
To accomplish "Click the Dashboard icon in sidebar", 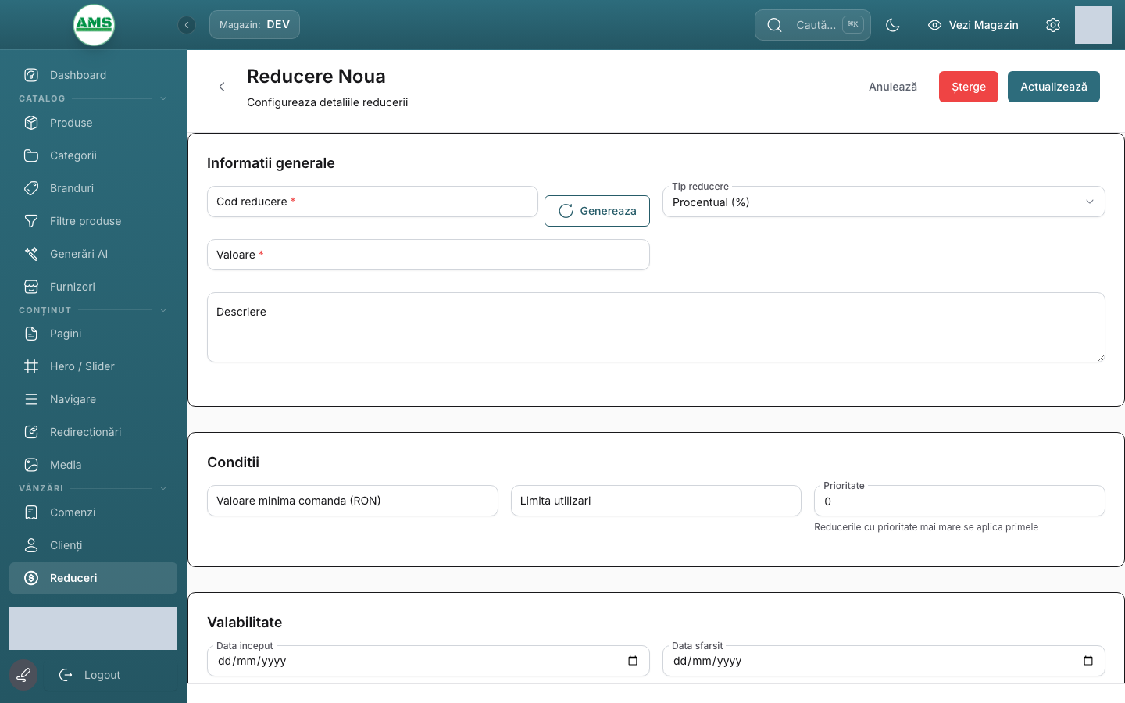I will 31,75.
